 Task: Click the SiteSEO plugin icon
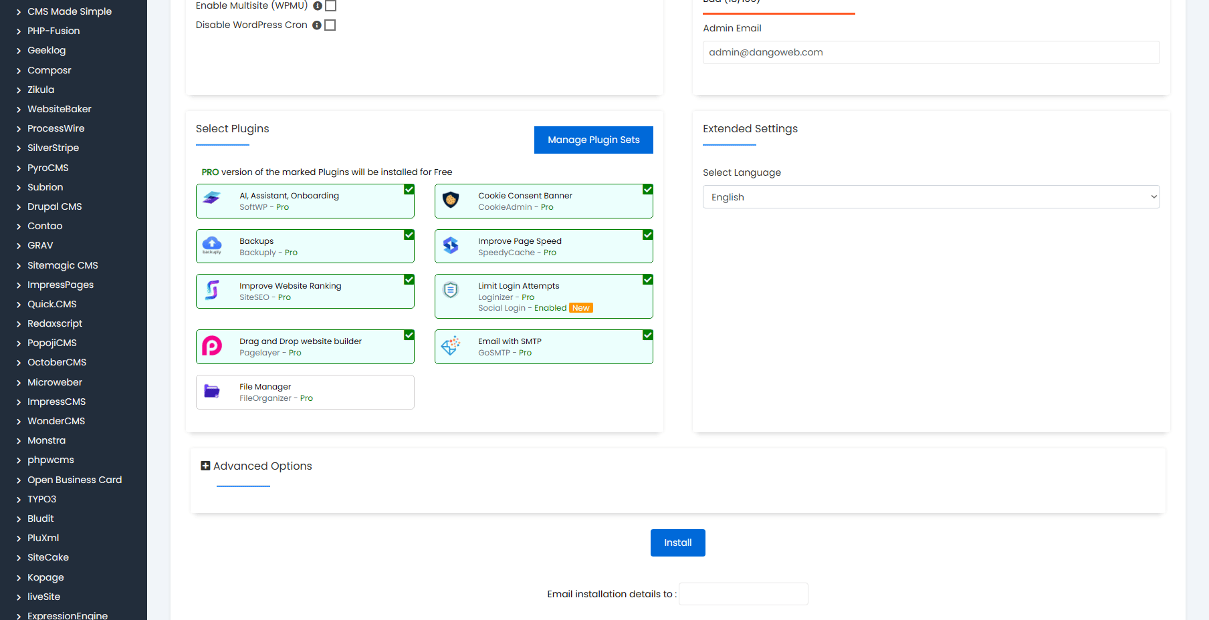[x=212, y=290]
